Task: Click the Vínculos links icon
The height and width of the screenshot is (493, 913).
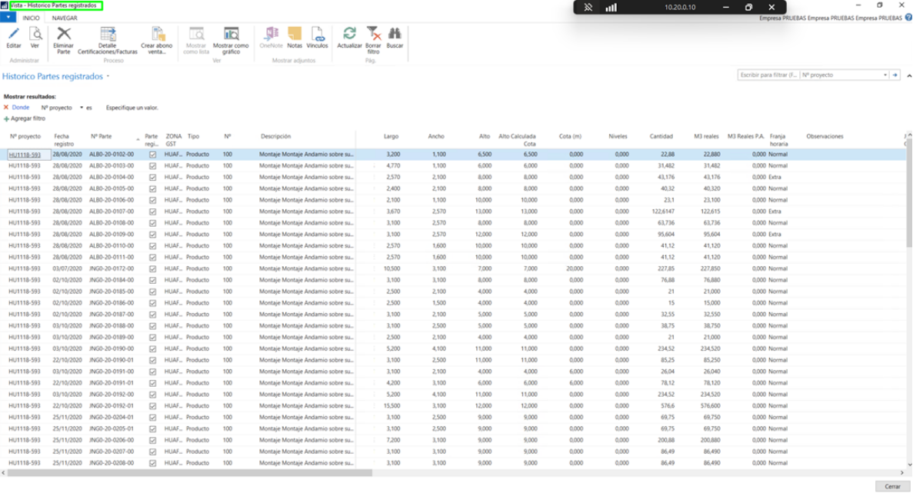Action: click(317, 35)
